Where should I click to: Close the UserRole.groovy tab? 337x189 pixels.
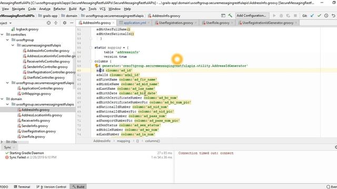[232, 23]
